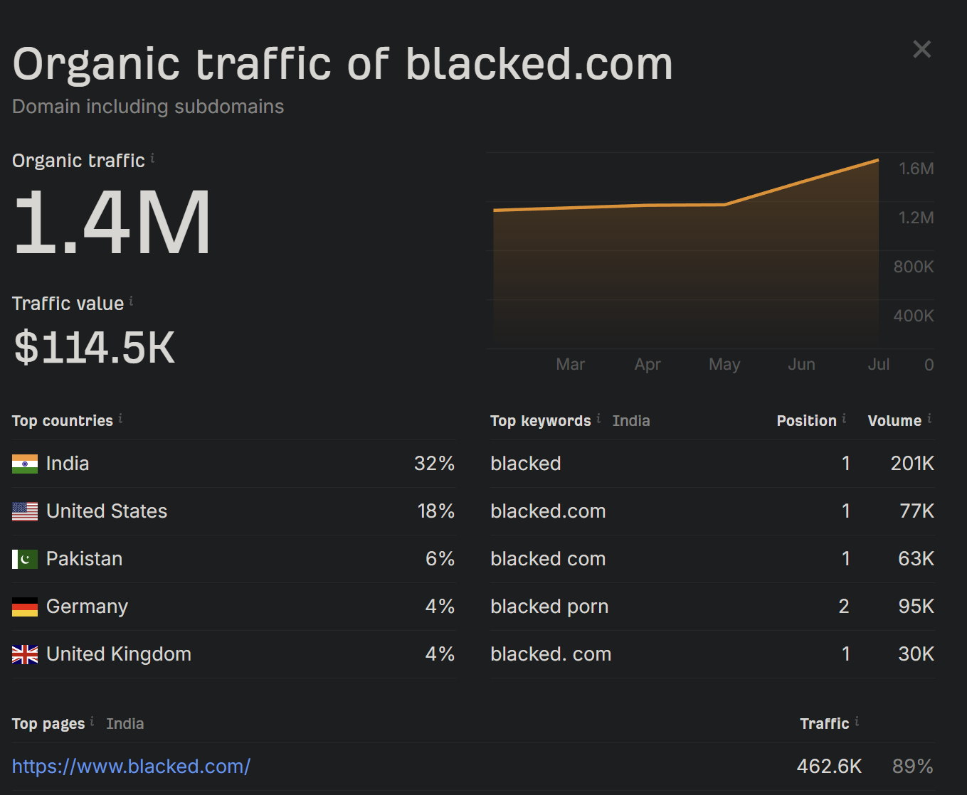Click the 89% traffic share value

[x=913, y=766]
